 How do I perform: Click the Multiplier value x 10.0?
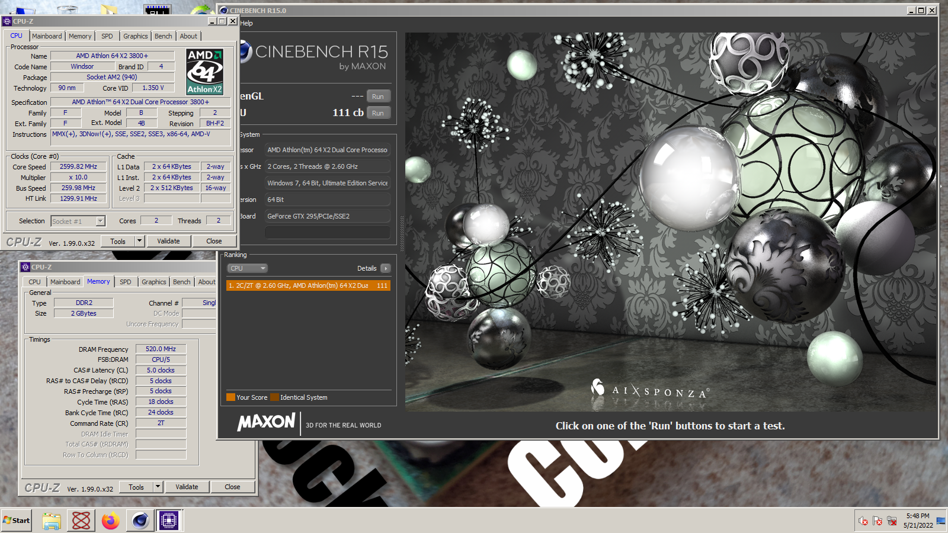click(78, 178)
